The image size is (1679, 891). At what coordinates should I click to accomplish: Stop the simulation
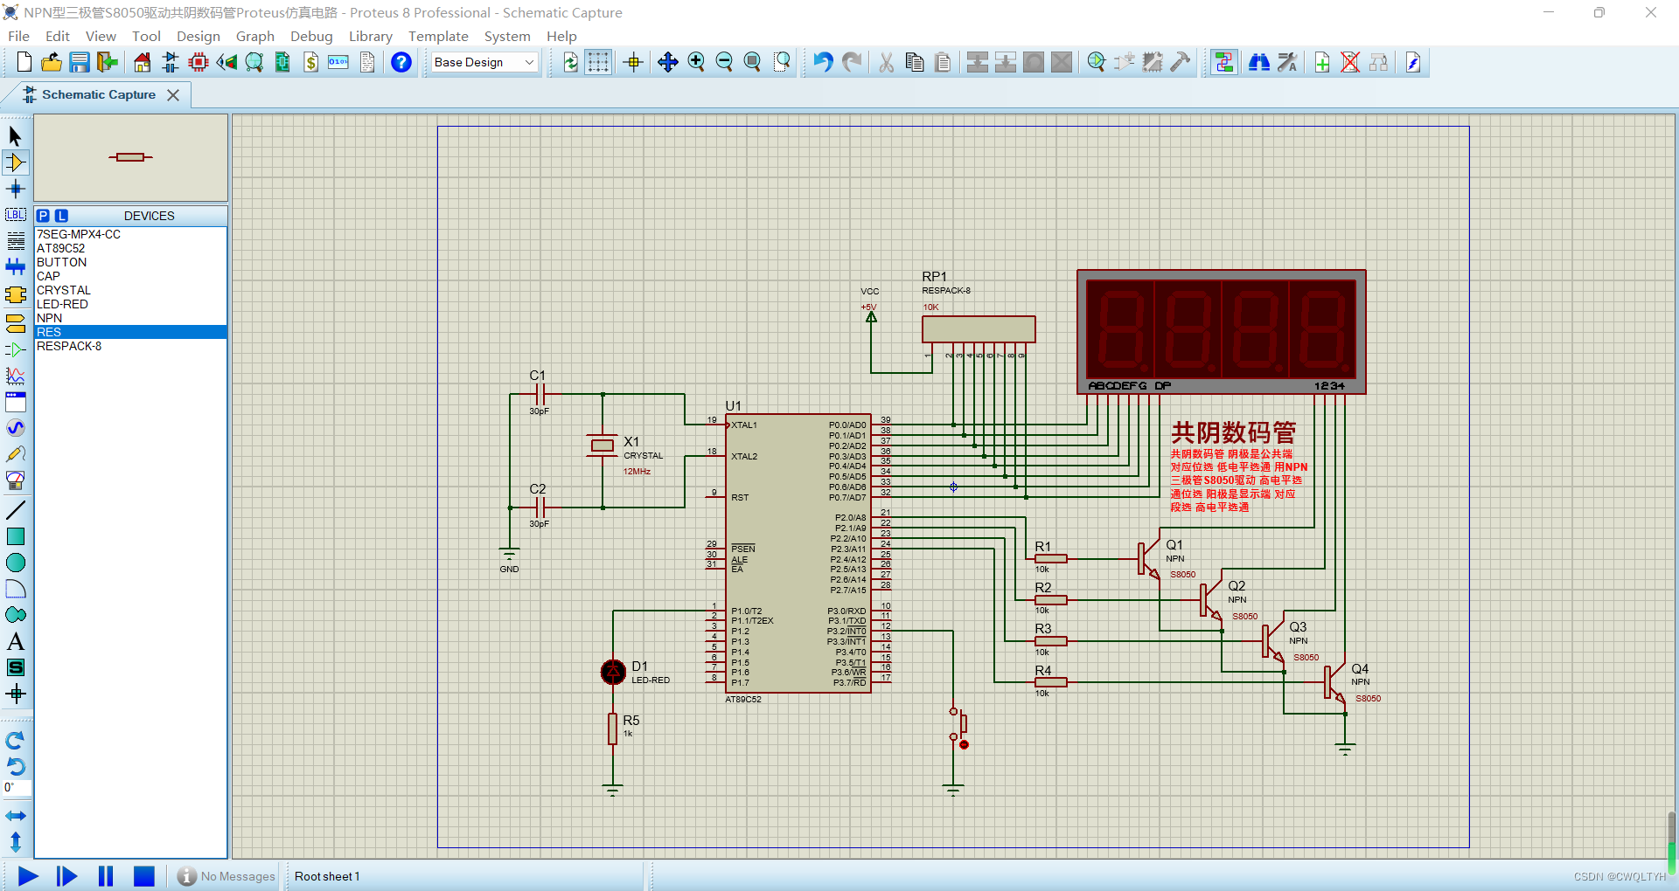click(144, 876)
